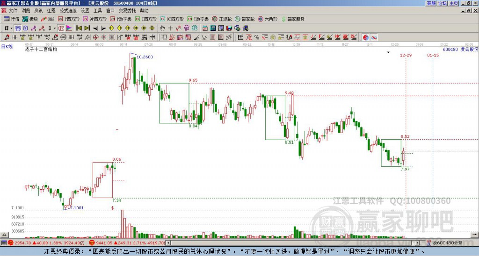
Task: Jump to first bar with skip-back icon
Action: 79,28
